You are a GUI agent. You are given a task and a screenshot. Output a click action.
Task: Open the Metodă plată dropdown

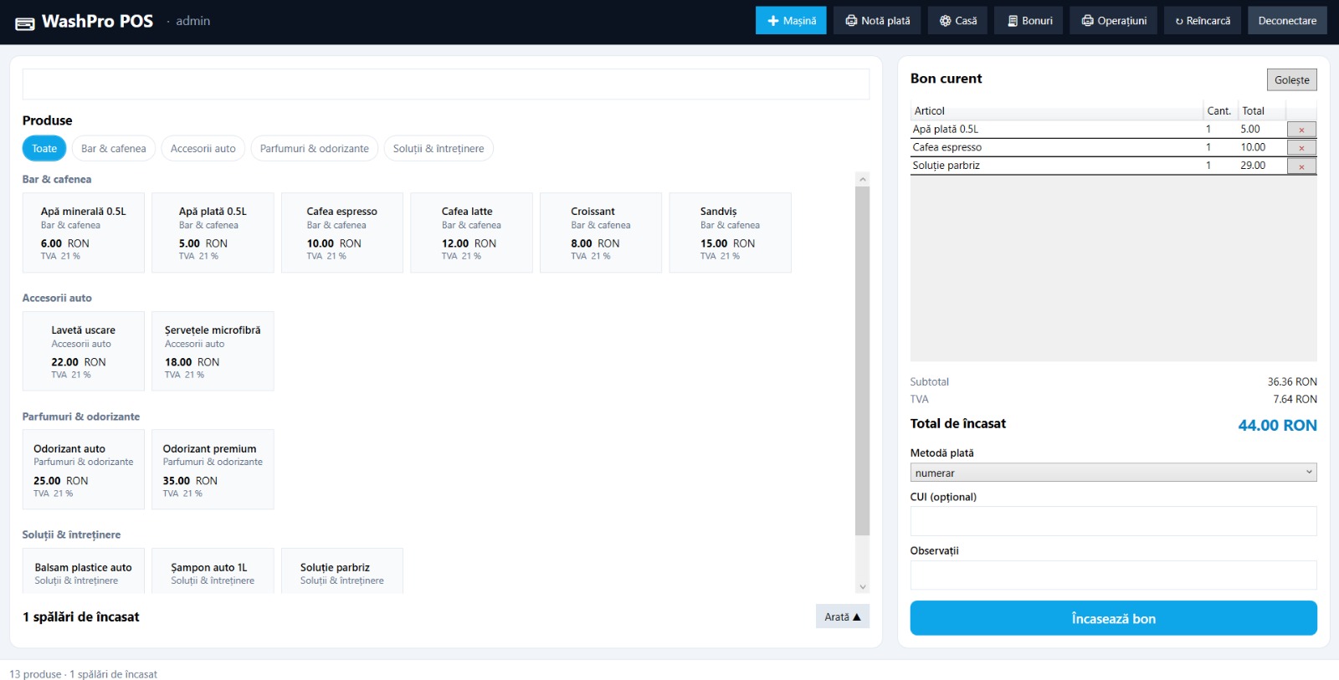click(x=1113, y=473)
